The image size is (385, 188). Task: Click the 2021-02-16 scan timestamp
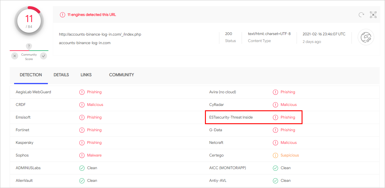[x=324, y=34]
